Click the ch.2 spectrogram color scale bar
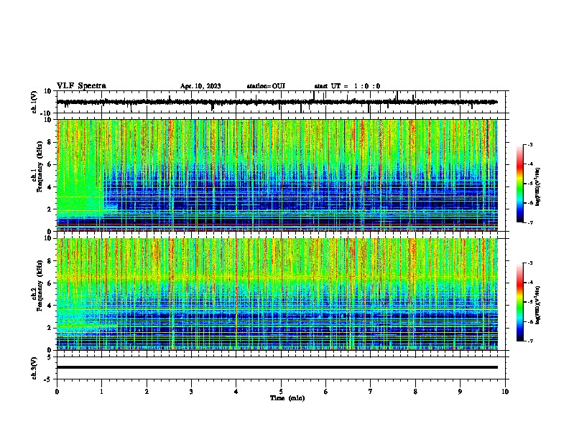The image size is (569, 439). click(x=519, y=302)
